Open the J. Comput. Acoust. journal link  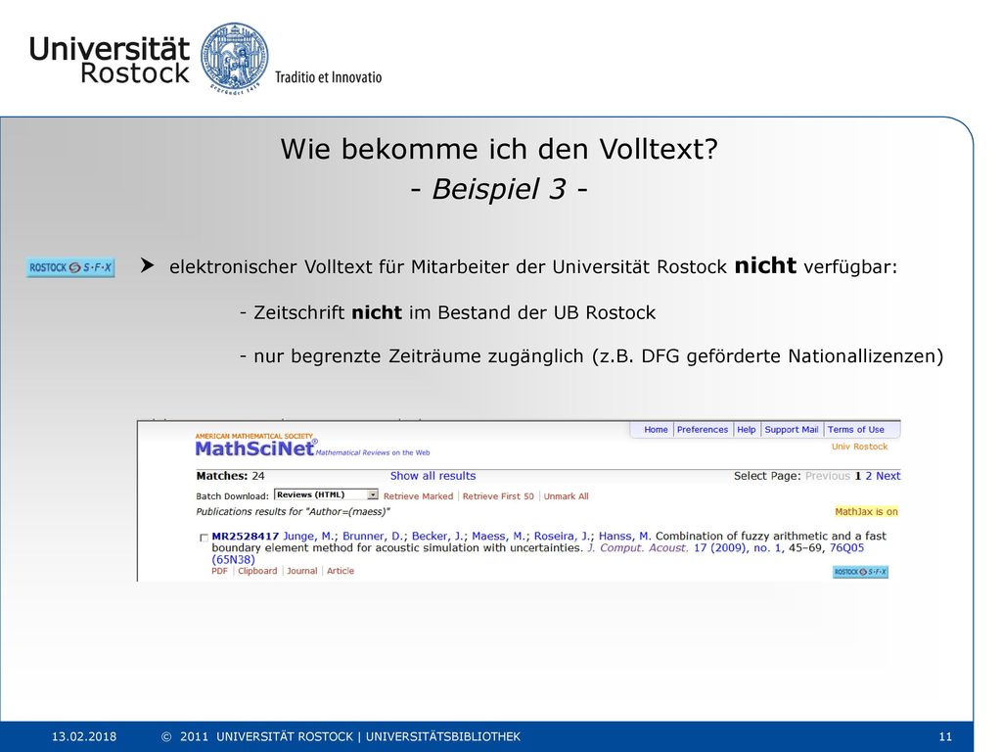pos(638,548)
